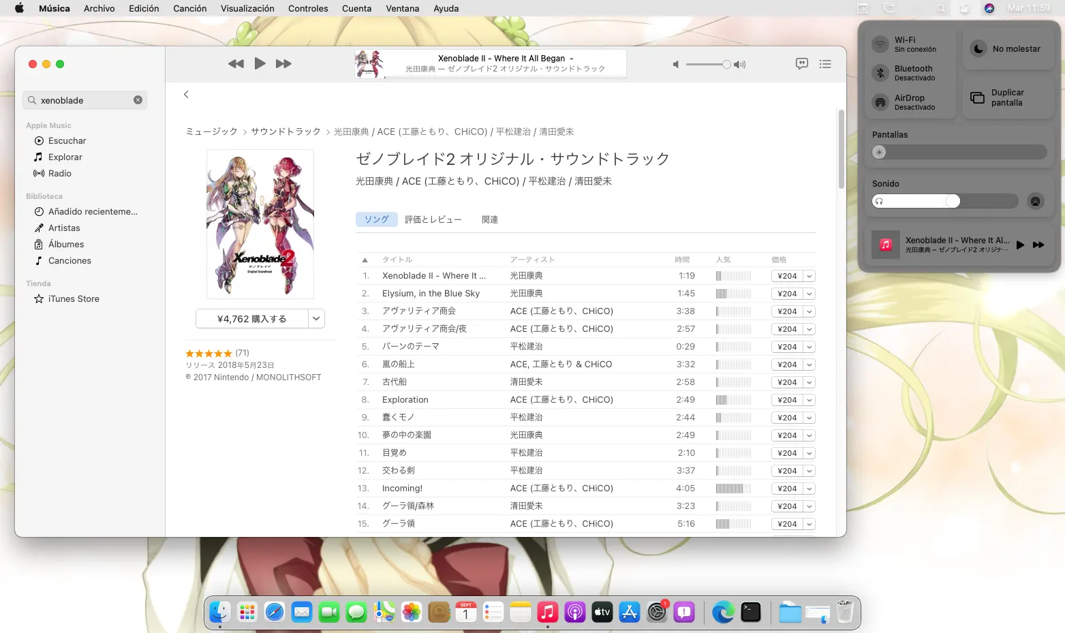The width and height of the screenshot is (1065, 633).
Task: Select the ソング tab
Action: [376, 219]
